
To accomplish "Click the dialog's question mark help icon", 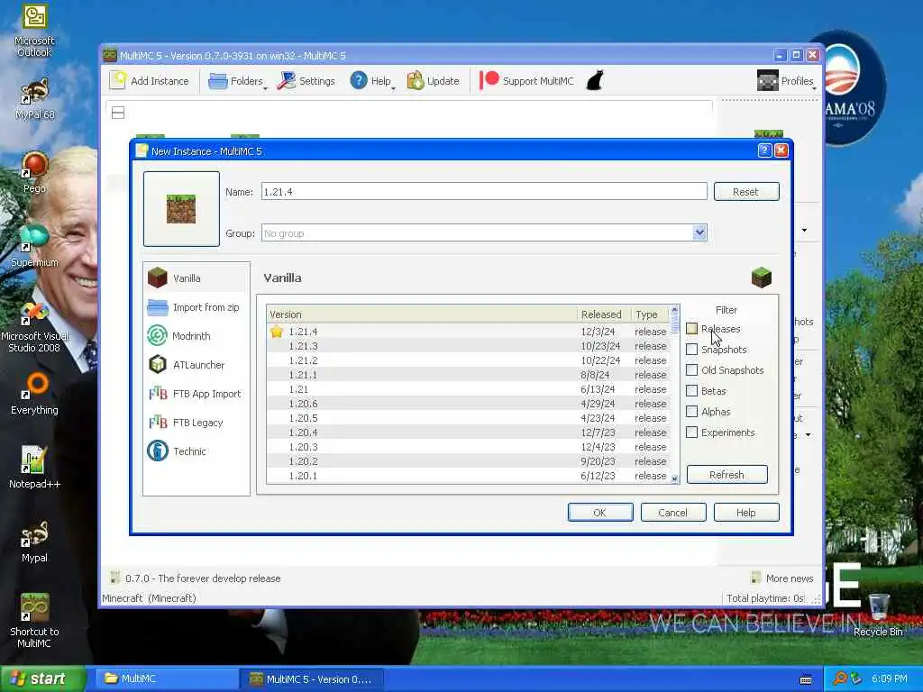I will click(x=764, y=150).
